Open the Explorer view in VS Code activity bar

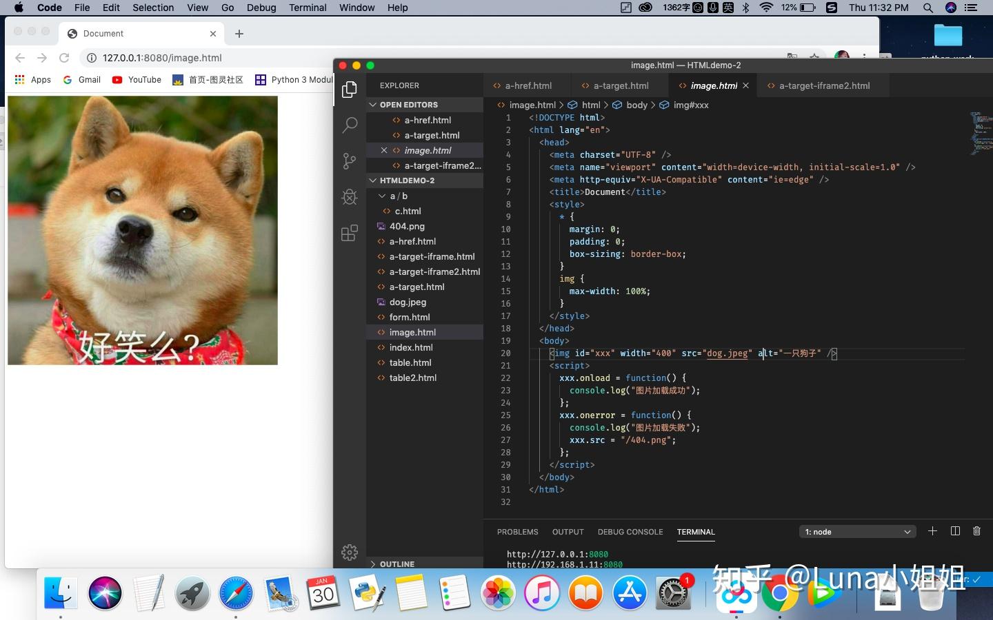[350, 89]
